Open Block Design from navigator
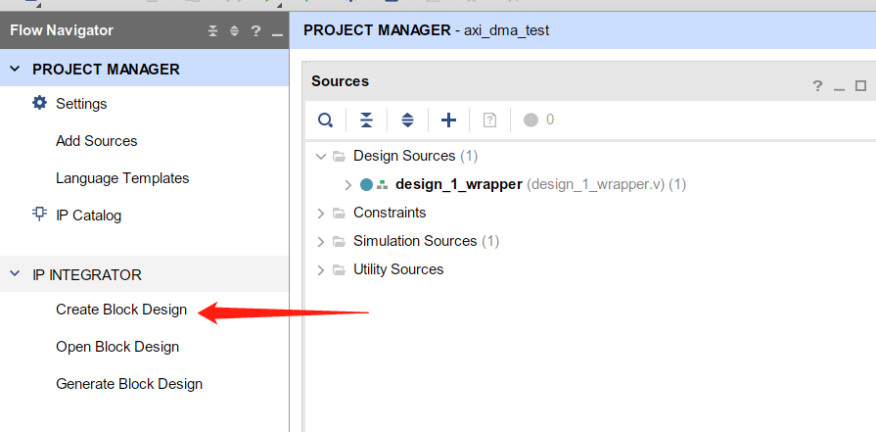 point(117,347)
